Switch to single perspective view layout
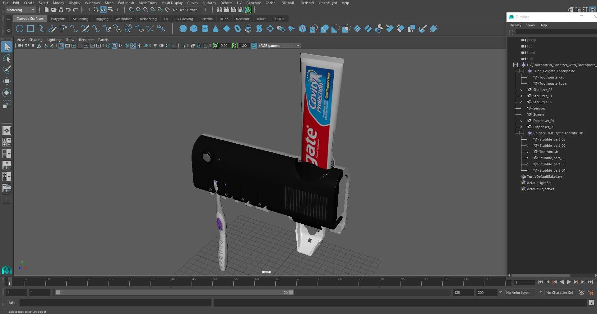597x314 pixels. [x=7, y=131]
